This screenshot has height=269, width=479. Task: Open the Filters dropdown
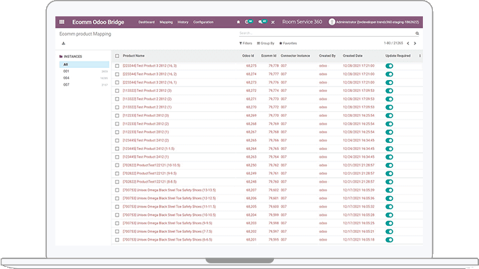246,43
